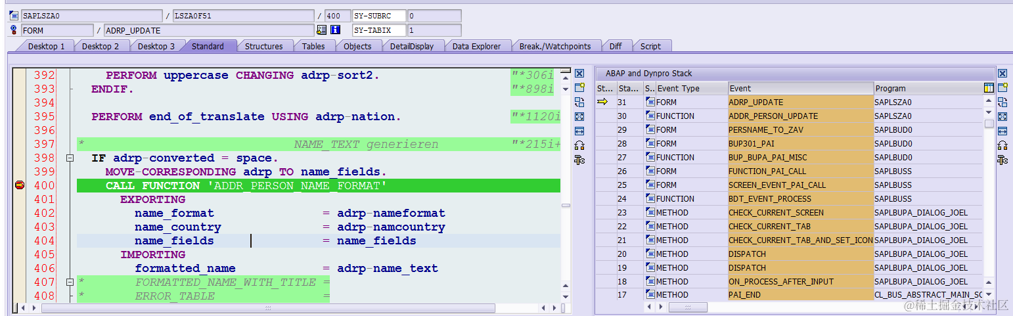The image size is (1013, 316).
Task: Click maximize horizontally icon beside source code
Action: pos(579,131)
